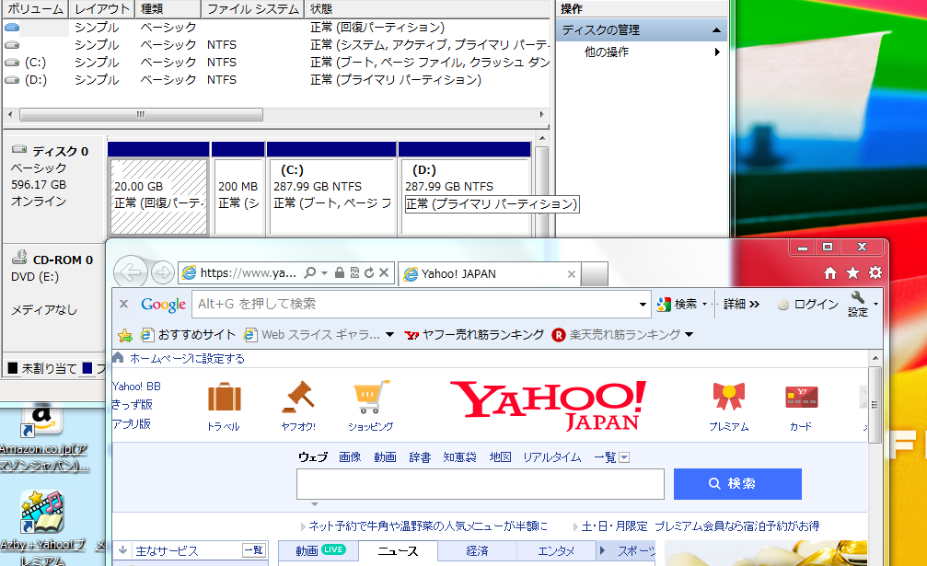Viewport: 927px width, 566px height.
Task: Switch to the 経済 news tab
Action: click(x=477, y=551)
